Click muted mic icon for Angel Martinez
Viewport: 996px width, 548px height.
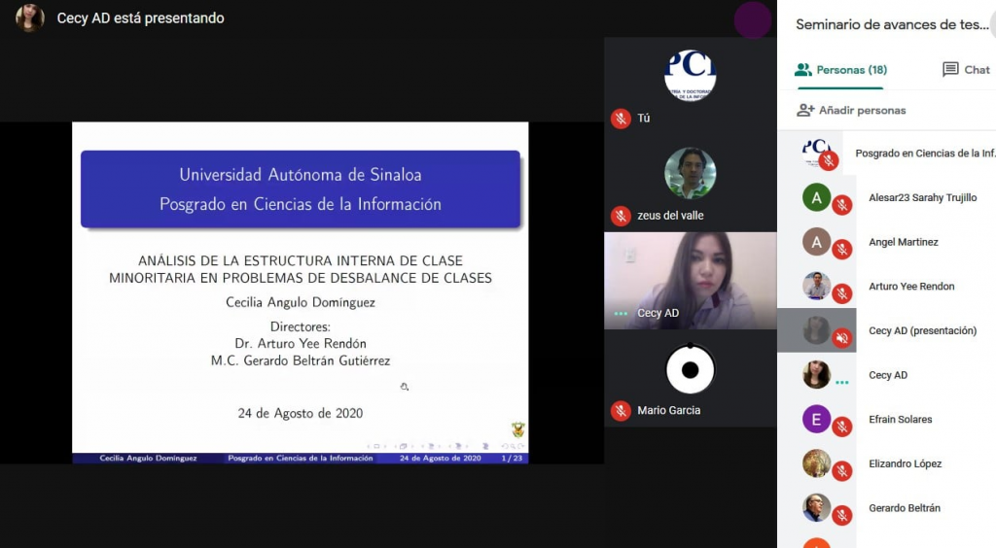click(842, 250)
